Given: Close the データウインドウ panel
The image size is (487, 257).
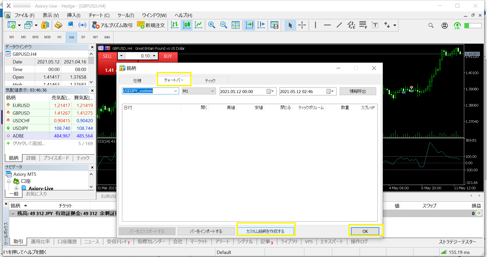Looking at the screenshot, I should (92, 47).
